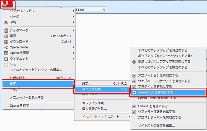Image resolution: width=207 pixels, height=131 pixels.
Task: Open ダウンロード menu item
Action: tap(39, 41)
